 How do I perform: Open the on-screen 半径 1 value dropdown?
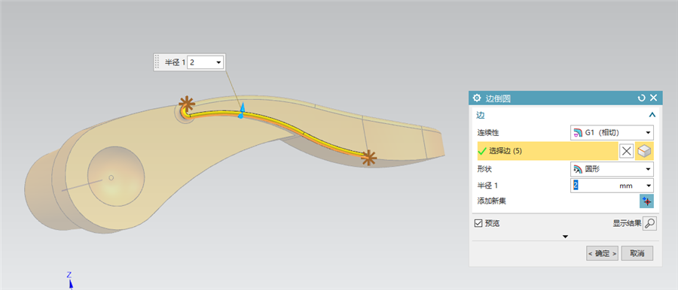(218, 62)
